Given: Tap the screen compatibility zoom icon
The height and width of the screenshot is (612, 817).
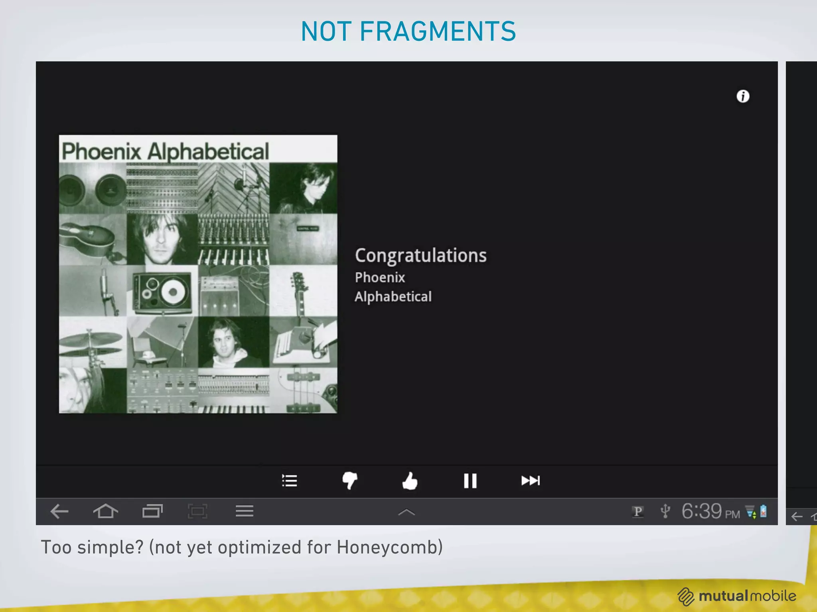Looking at the screenshot, I should pyautogui.click(x=197, y=511).
